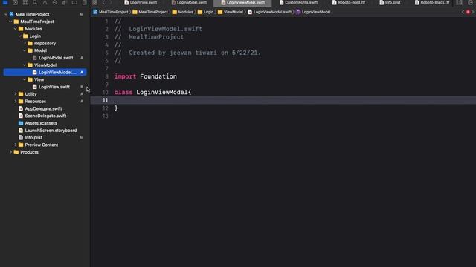Open the Roboto-Bold.ttf tab
The width and height of the screenshot is (476, 267).
(349, 2)
